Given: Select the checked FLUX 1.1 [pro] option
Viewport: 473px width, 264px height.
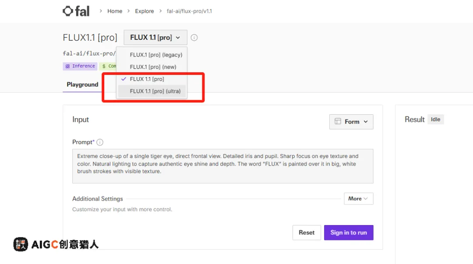Looking at the screenshot, I should (152, 79).
